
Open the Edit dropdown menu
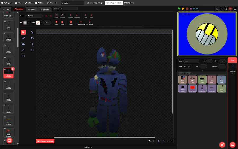(29, 3)
